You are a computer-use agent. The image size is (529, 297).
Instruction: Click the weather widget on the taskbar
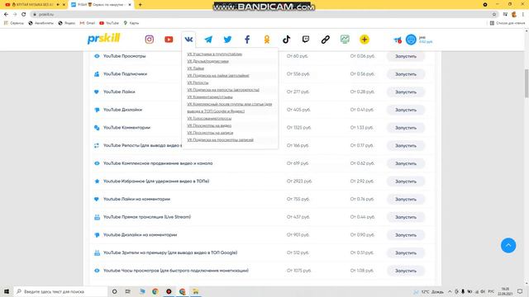(429, 291)
